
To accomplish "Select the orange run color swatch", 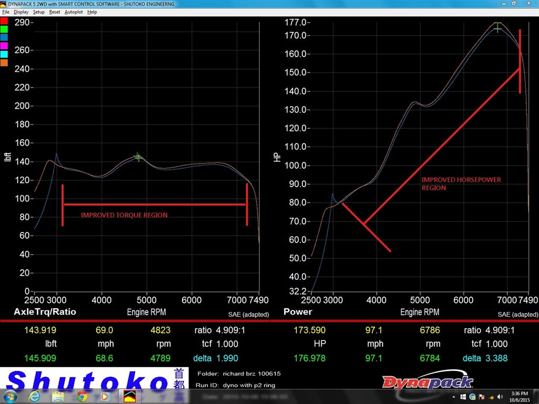I will pyautogui.click(x=4, y=63).
